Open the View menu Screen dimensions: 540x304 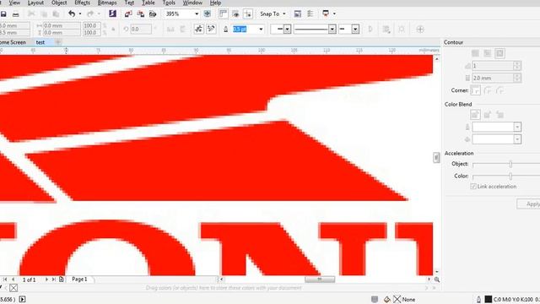click(x=14, y=3)
